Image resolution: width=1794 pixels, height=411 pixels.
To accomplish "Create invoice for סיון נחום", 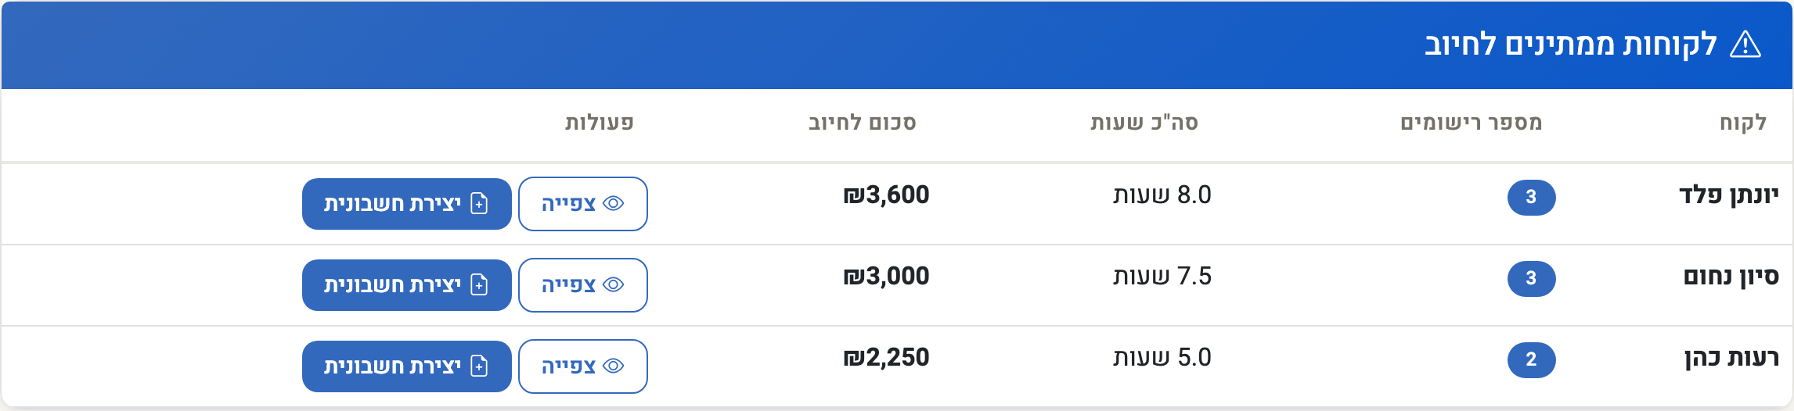I will point(407,285).
